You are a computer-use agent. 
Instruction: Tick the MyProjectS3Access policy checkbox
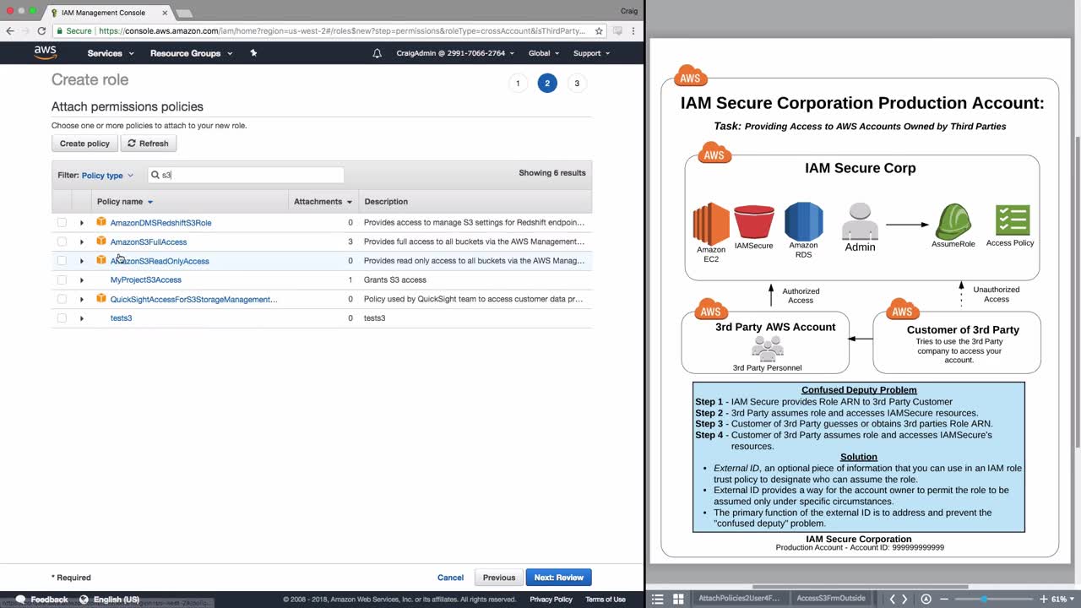62,280
